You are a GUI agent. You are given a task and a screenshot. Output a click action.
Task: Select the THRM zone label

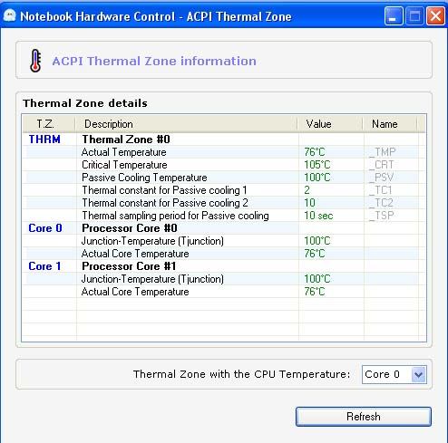point(44,140)
